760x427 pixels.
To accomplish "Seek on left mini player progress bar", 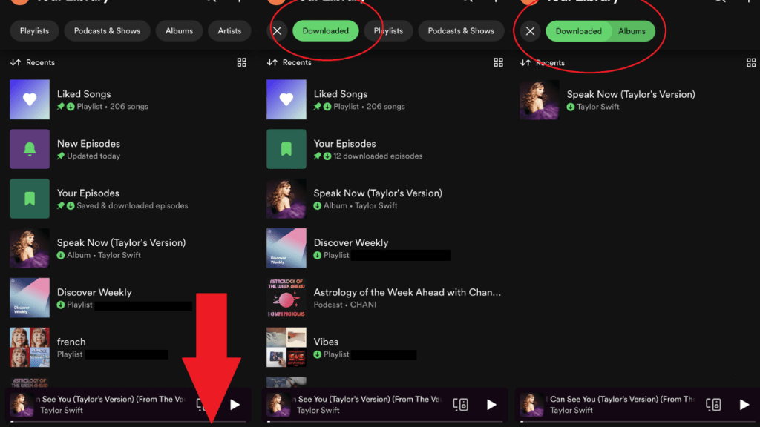I will (x=128, y=422).
